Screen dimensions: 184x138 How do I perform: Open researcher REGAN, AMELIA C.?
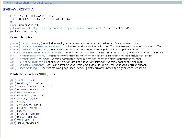point(29,117)
